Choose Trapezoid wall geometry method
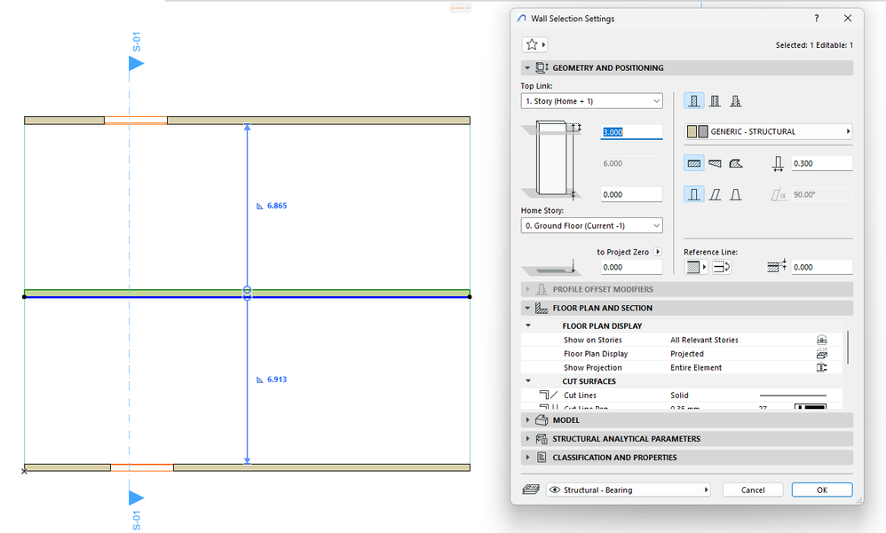886x533 pixels. (x=715, y=163)
